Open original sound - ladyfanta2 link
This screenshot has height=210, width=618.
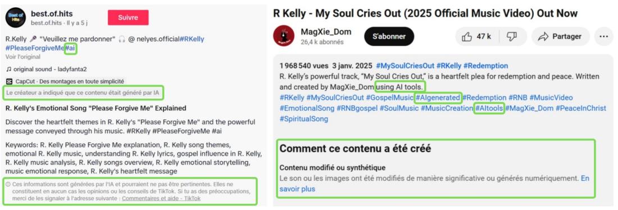click(50, 69)
